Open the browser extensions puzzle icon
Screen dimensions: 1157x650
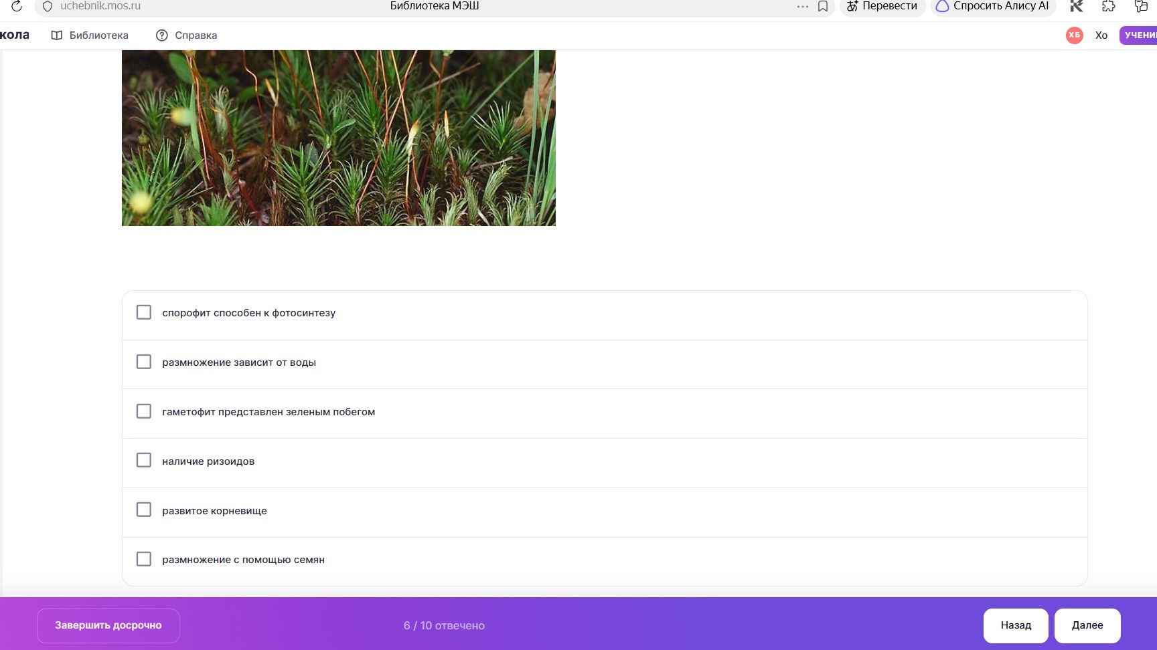pyautogui.click(x=1109, y=7)
